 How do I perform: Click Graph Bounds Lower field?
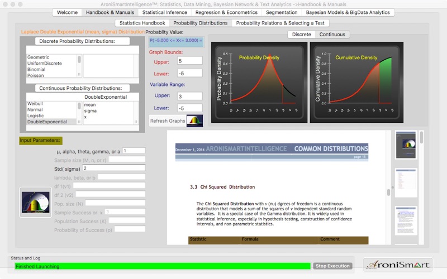tap(190, 73)
